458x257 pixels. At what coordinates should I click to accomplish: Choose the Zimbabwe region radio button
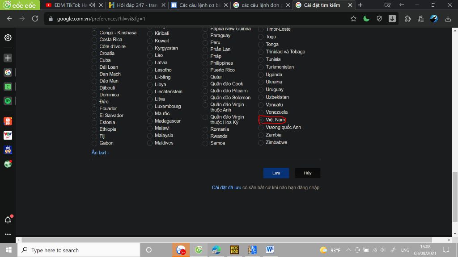[x=261, y=142]
